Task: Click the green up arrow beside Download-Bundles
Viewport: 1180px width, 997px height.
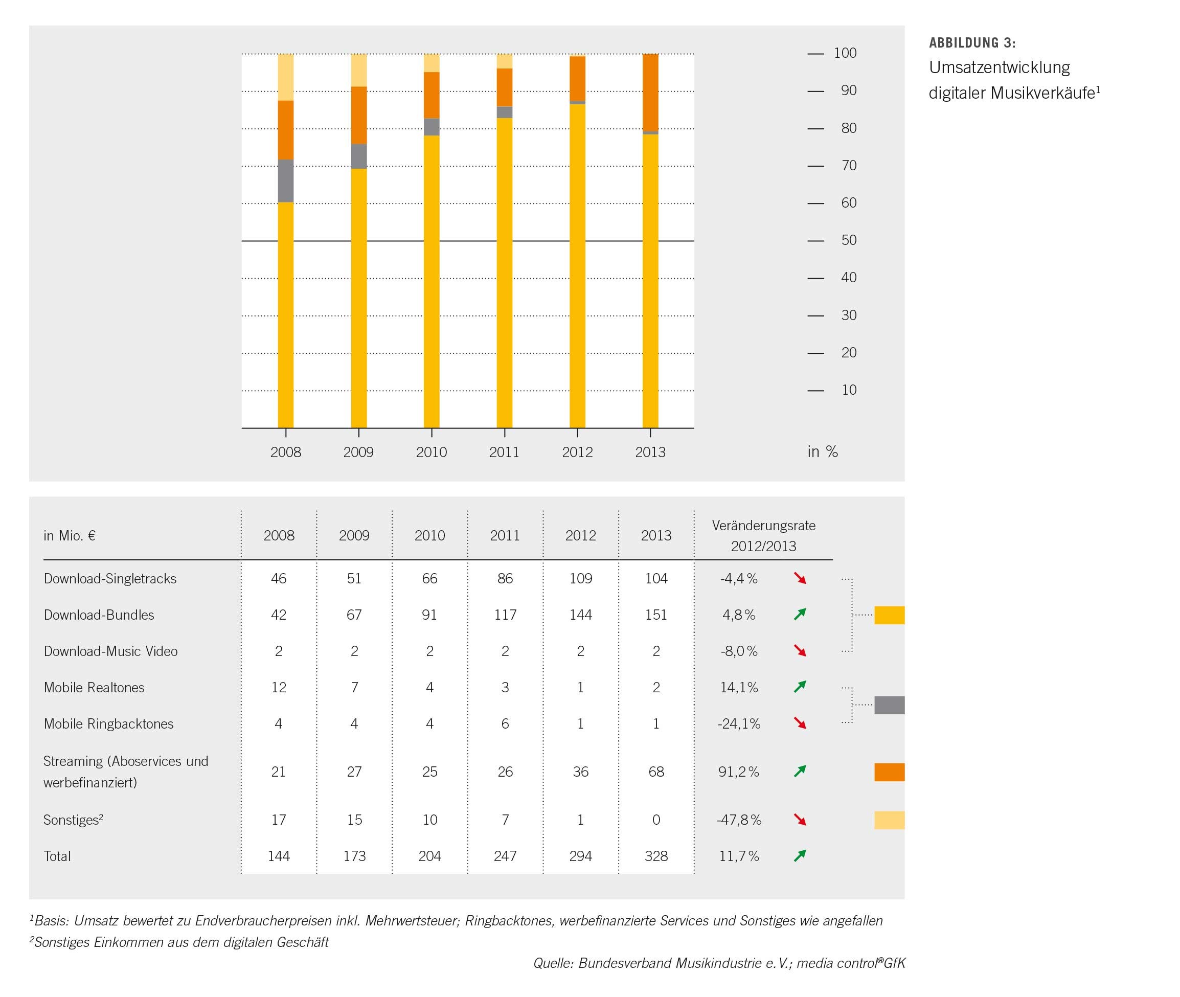Action: (800, 615)
